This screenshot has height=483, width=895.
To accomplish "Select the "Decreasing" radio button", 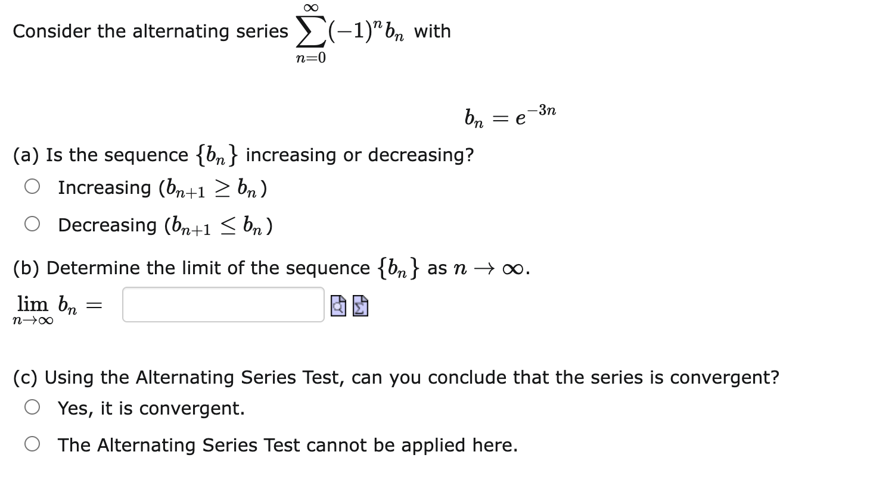I will tap(32, 223).
